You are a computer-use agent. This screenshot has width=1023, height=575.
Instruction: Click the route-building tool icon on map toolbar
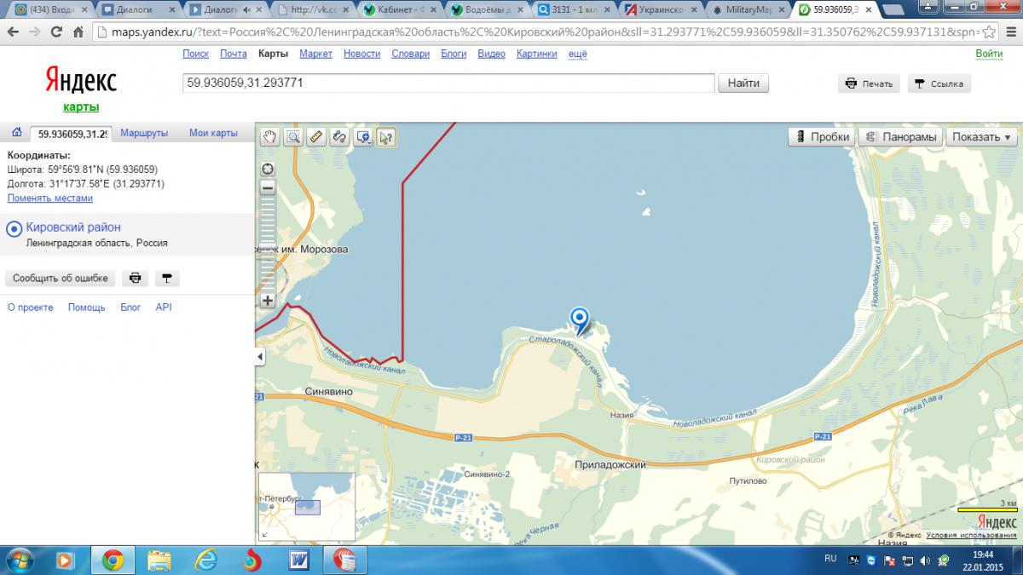[x=339, y=137]
